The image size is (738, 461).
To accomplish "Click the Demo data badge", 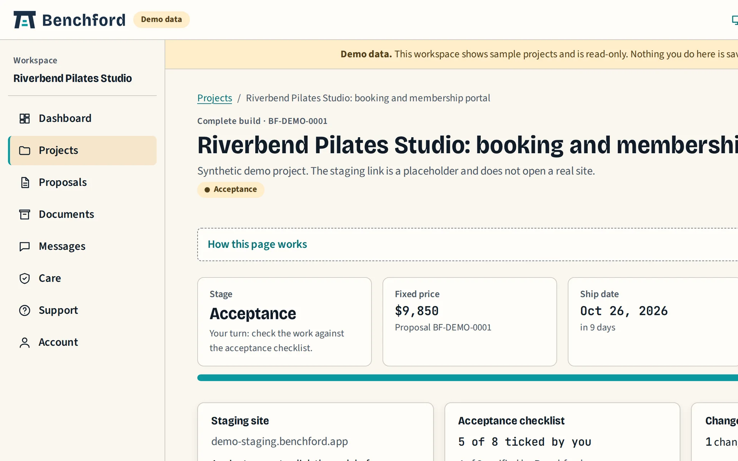I will coord(161,20).
